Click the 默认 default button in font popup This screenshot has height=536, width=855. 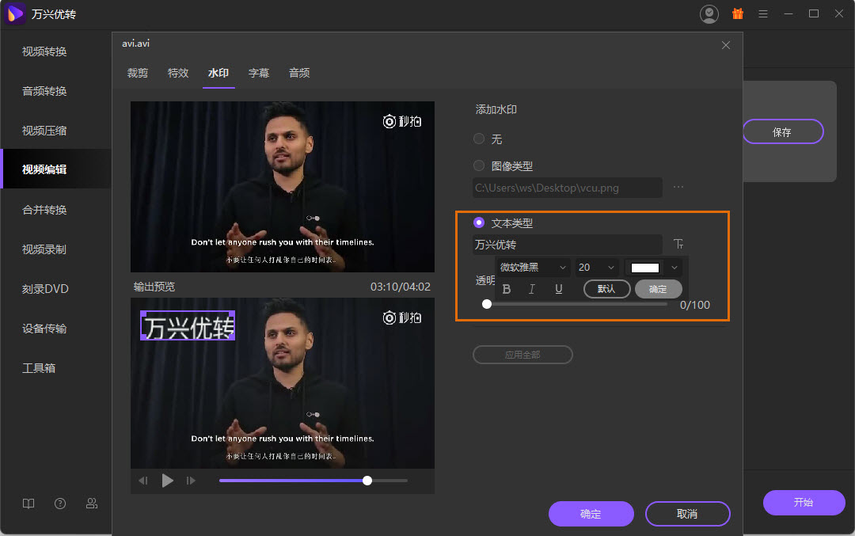[x=606, y=289]
